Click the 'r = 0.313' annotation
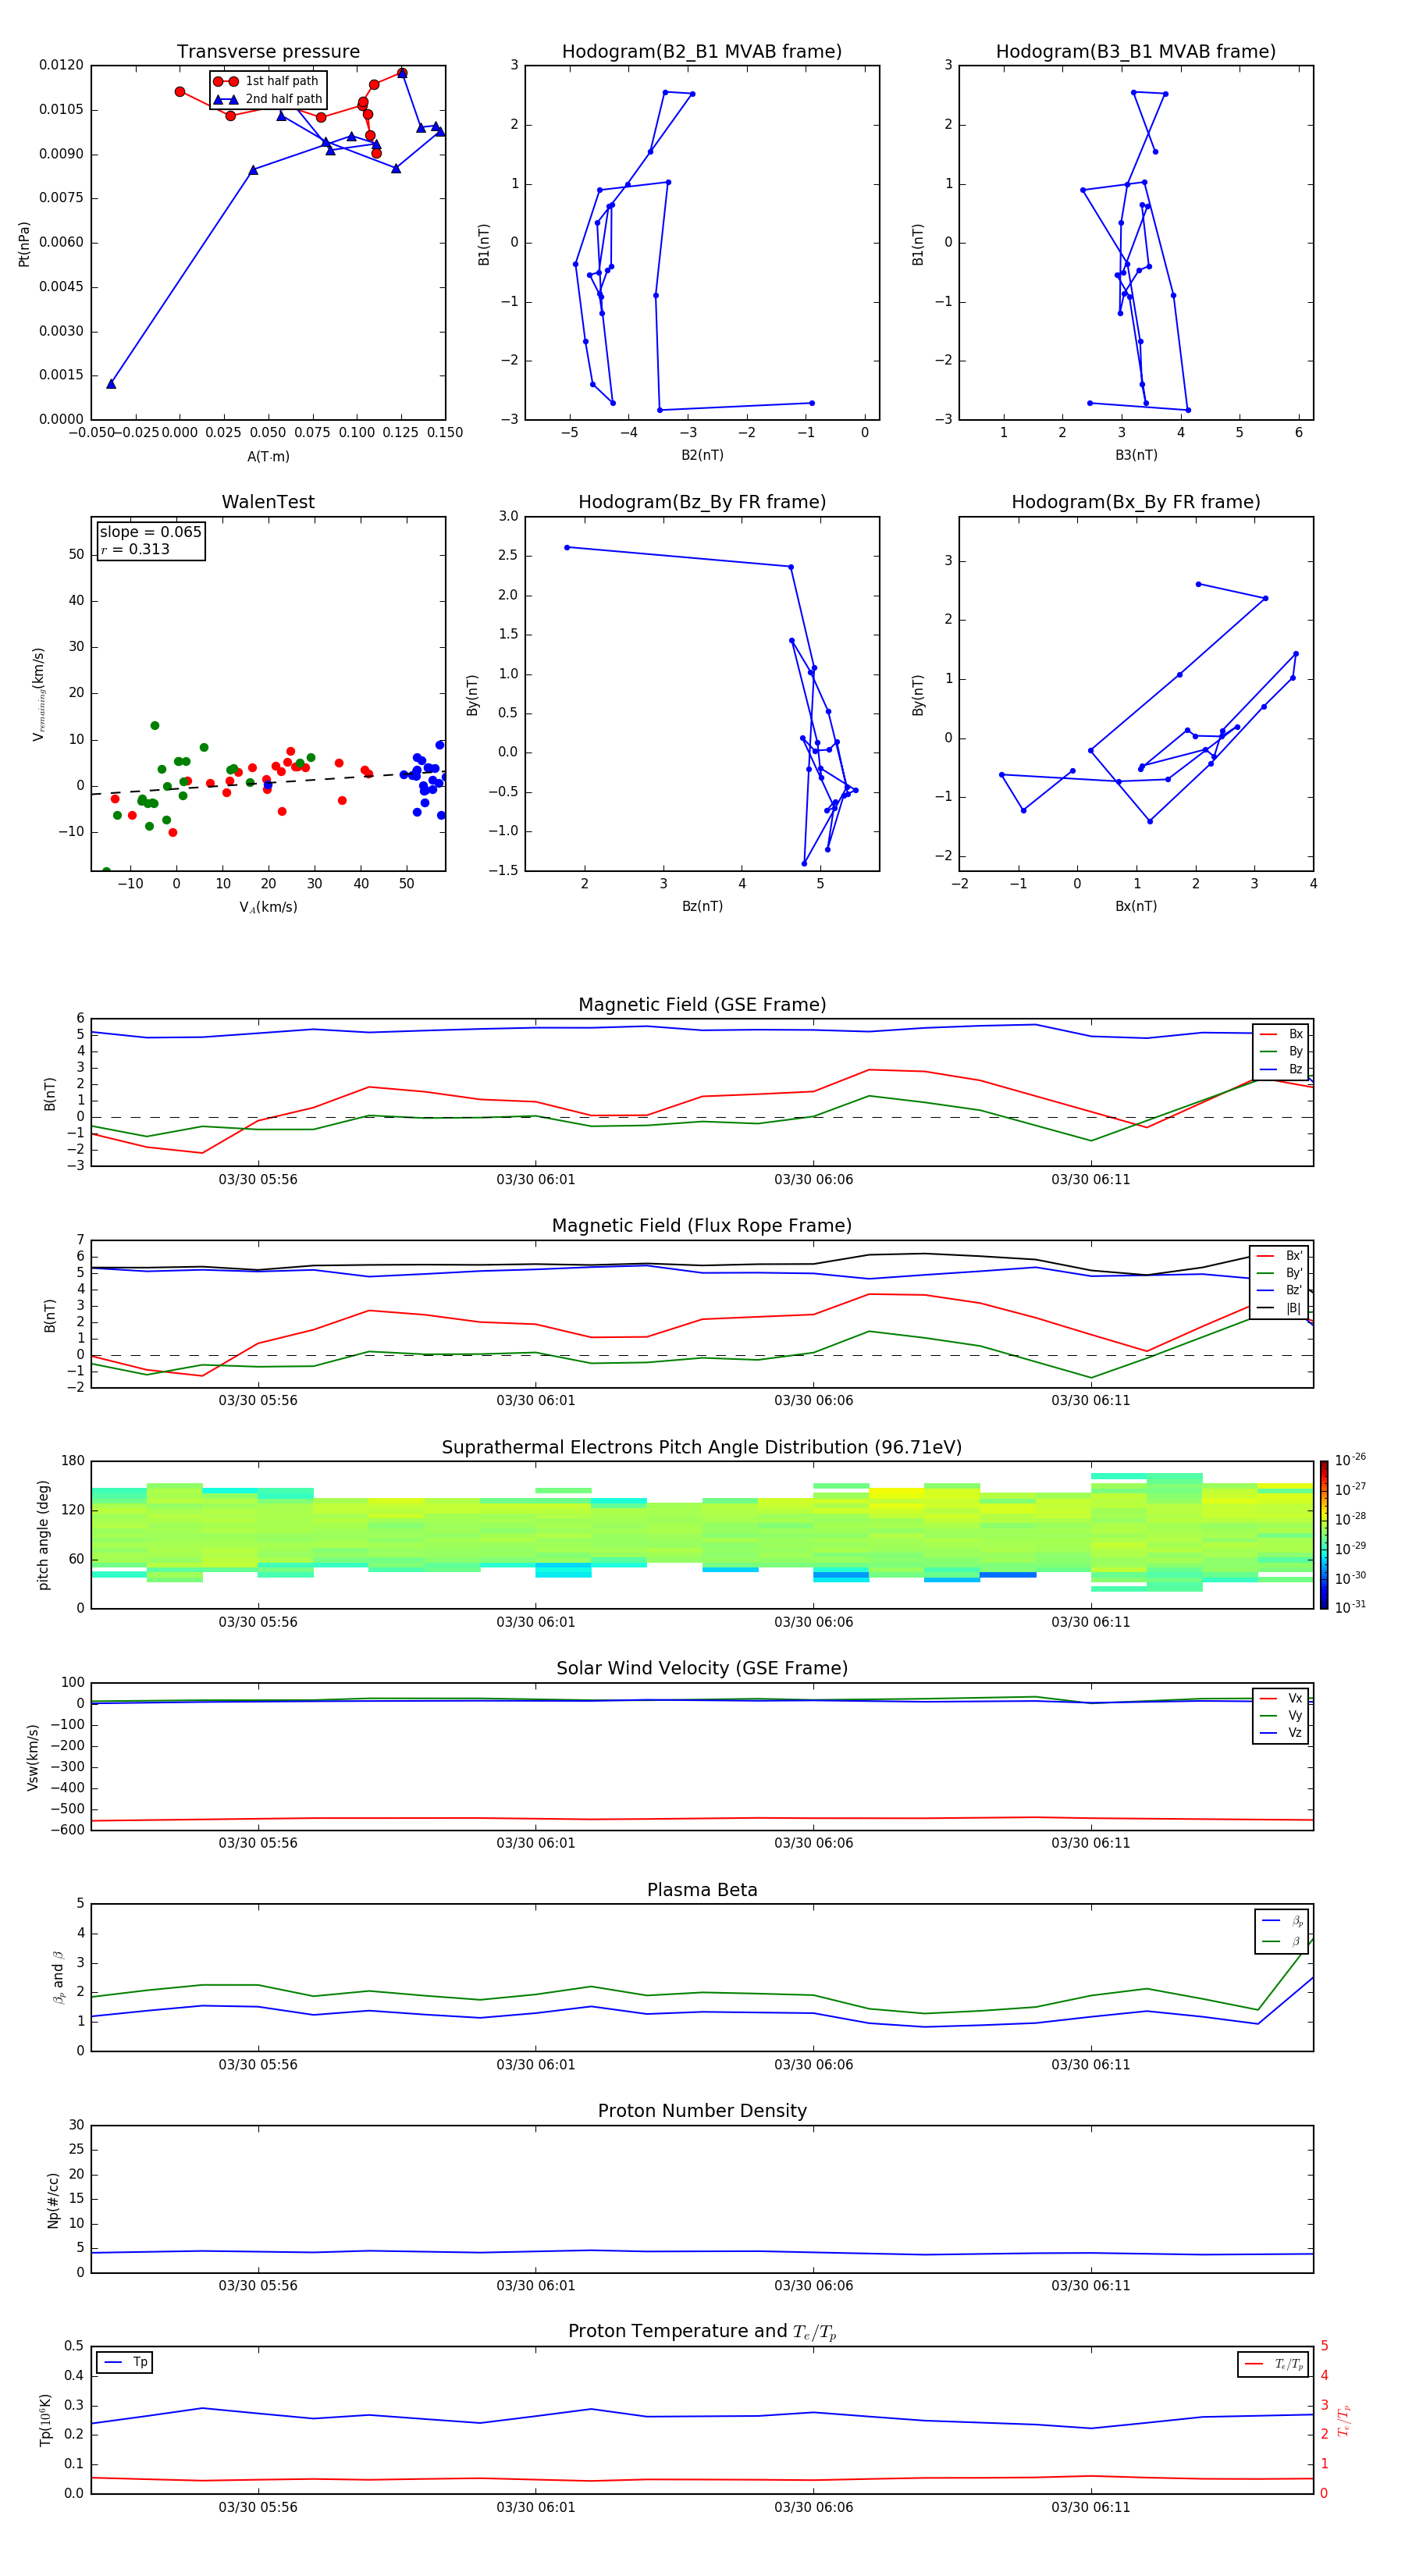 pos(135,549)
